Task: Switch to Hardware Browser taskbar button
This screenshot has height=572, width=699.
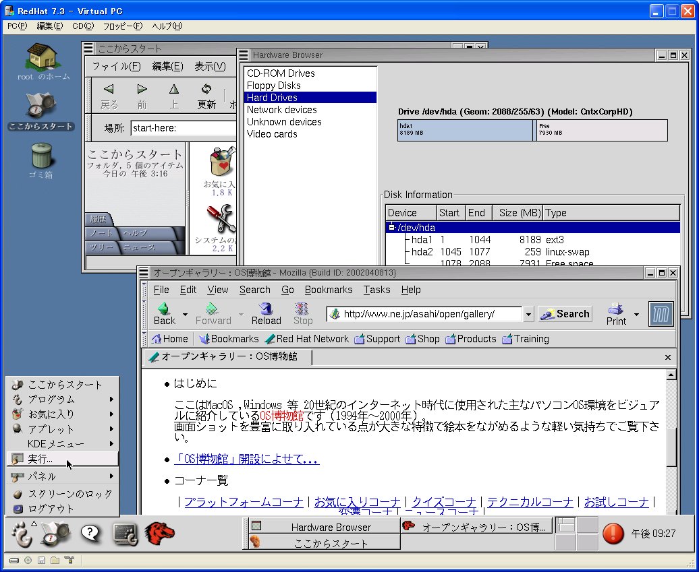Action: 325,527
